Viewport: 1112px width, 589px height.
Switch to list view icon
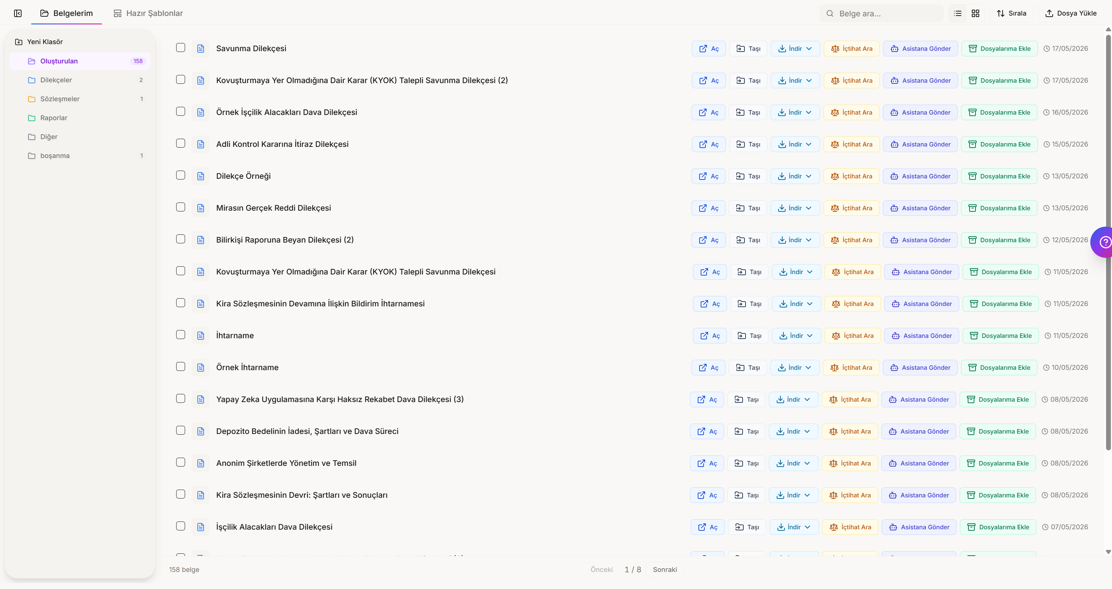pos(957,13)
